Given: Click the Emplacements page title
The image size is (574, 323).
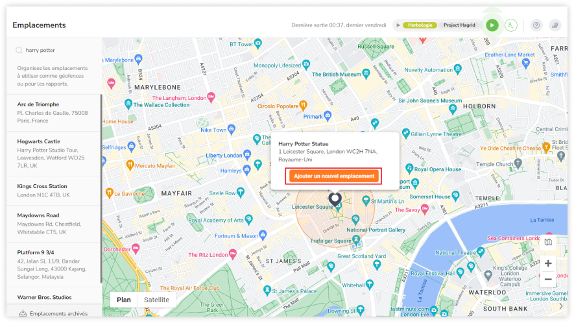Looking at the screenshot, I should [39, 25].
